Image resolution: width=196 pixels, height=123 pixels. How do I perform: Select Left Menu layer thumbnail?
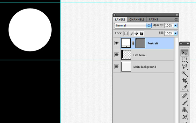coord(126,55)
